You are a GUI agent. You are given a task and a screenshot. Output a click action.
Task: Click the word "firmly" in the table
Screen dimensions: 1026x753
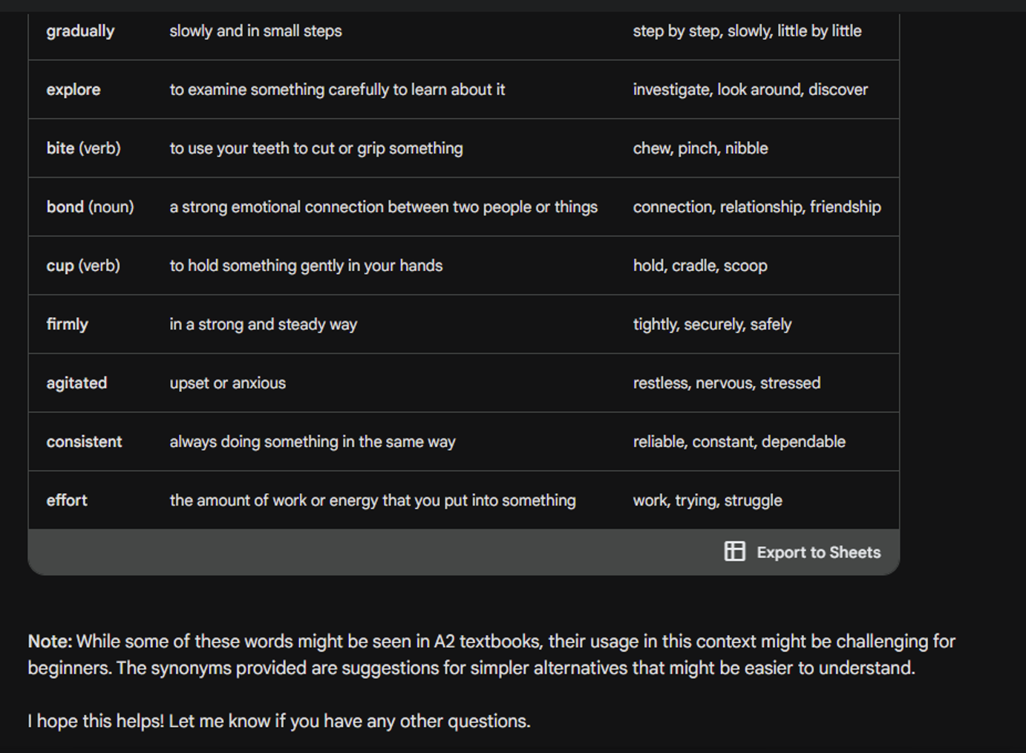pos(67,325)
